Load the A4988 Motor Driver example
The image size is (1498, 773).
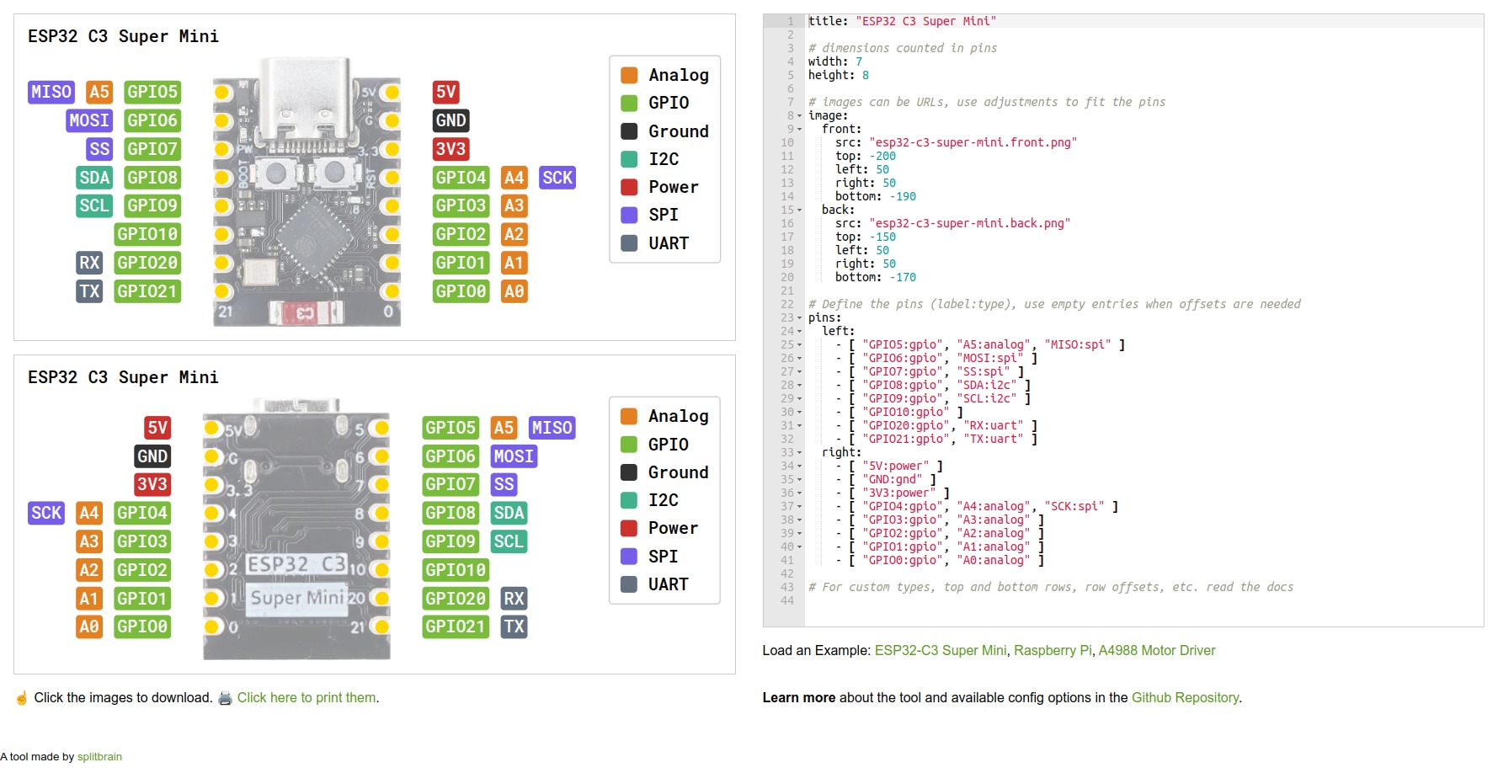coord(1157,651)
